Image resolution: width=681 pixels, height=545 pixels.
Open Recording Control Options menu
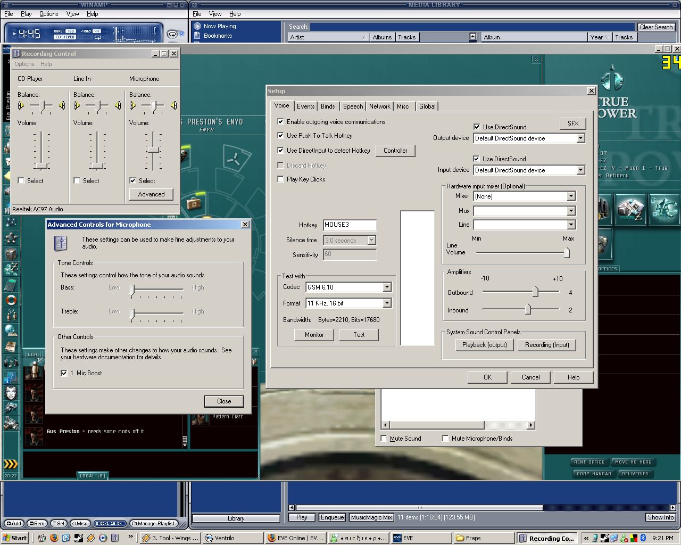24,64
